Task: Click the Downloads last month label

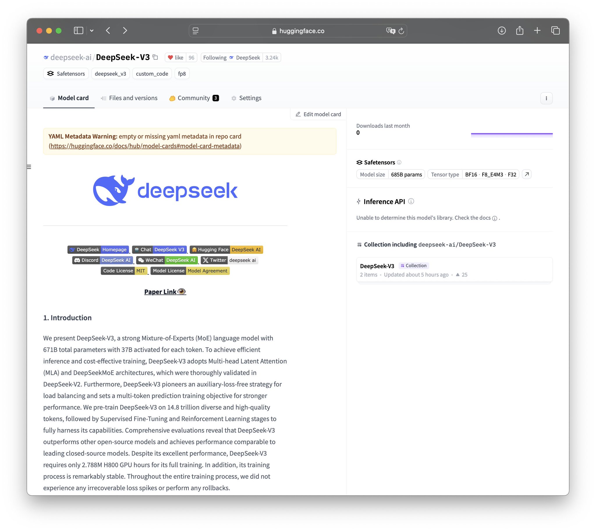Action: (x=383, y=126)
